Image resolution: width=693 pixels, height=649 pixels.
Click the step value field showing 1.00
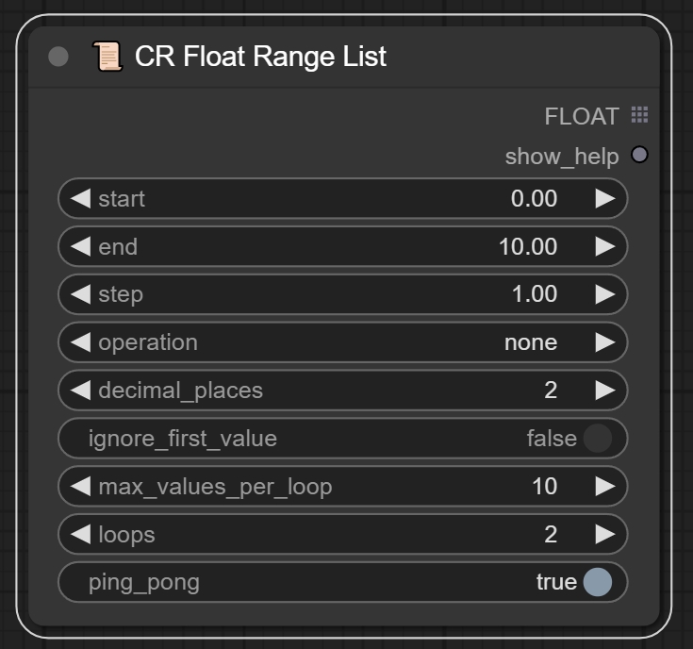pos(534,294)
